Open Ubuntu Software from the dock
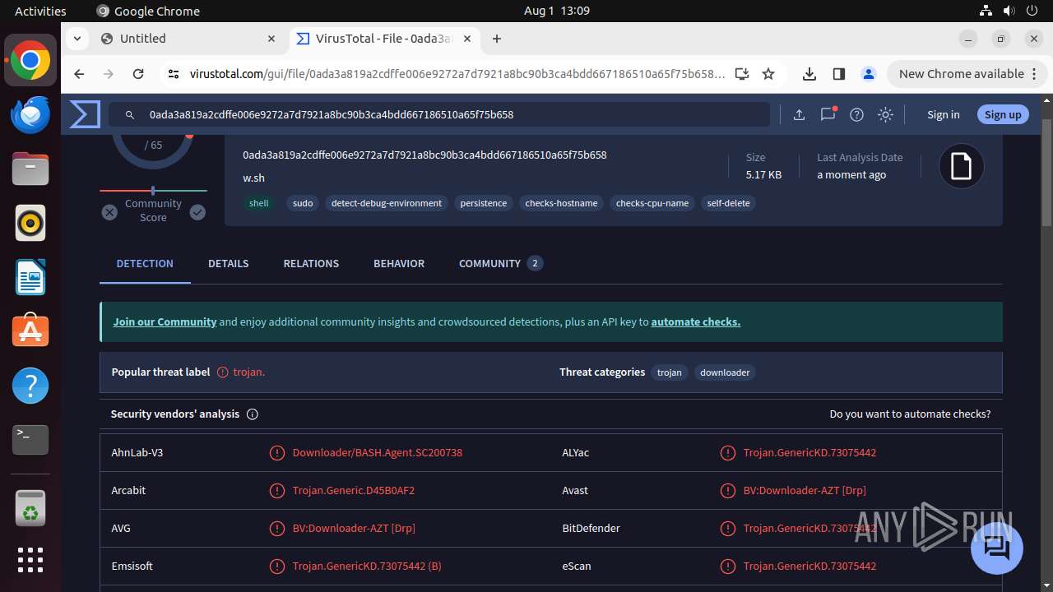 [x=30, y=331]
